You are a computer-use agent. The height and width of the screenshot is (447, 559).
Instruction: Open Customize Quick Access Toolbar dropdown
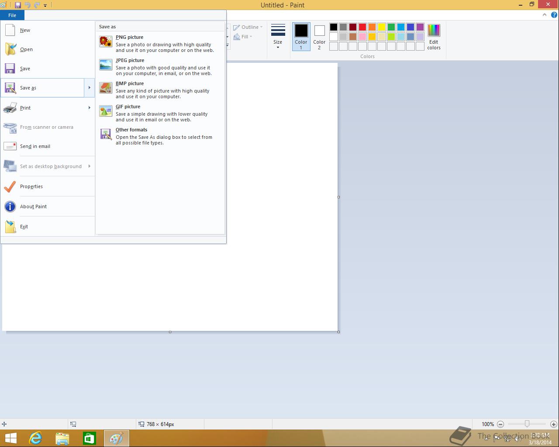[46, 5]
